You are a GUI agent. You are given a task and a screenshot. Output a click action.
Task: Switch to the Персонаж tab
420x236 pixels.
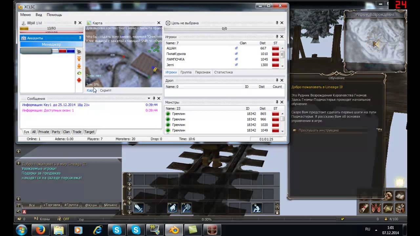[203, 72]
